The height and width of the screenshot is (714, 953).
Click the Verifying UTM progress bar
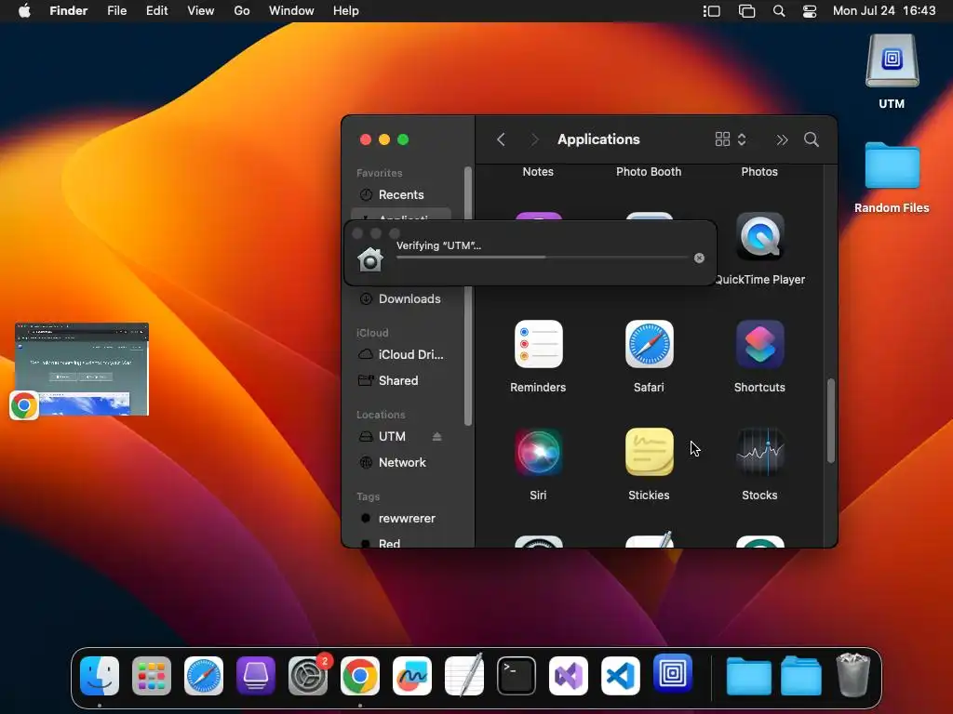[543, 258]
